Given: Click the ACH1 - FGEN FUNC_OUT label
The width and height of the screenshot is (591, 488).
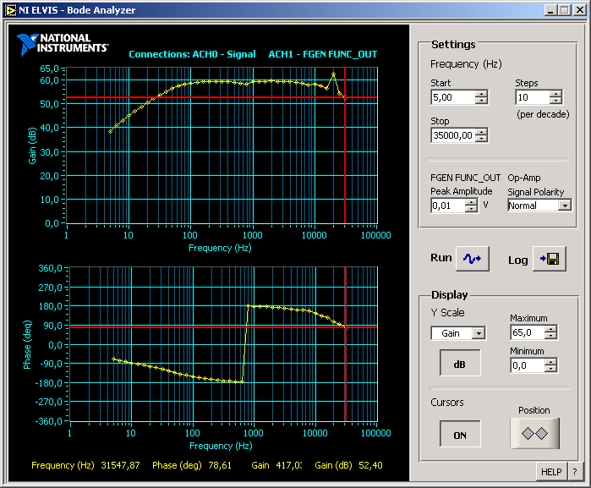Looking at the screenshot, I should tap(323, 54).
